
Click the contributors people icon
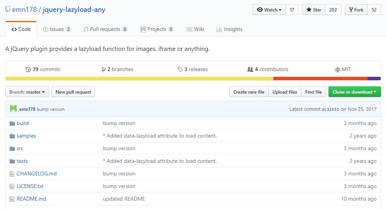click(250, 70)
